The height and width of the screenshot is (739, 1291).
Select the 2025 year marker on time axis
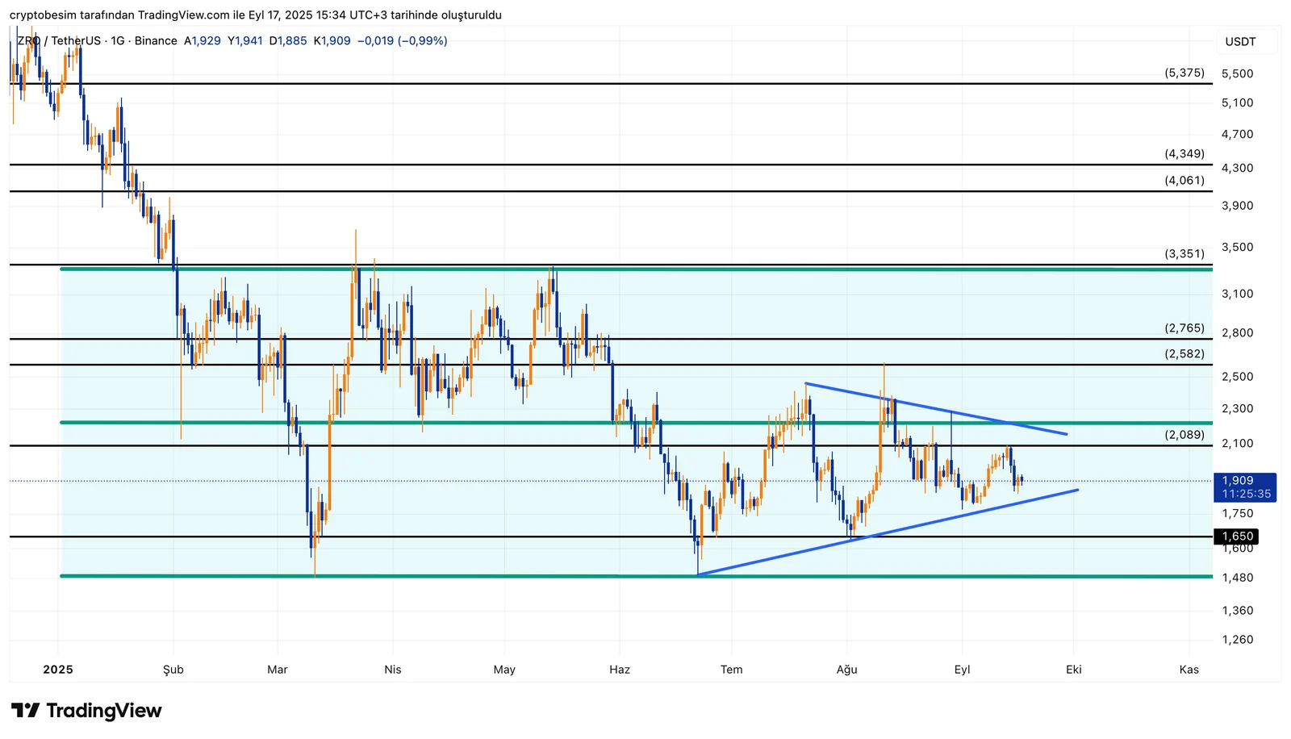click(58, 670)
